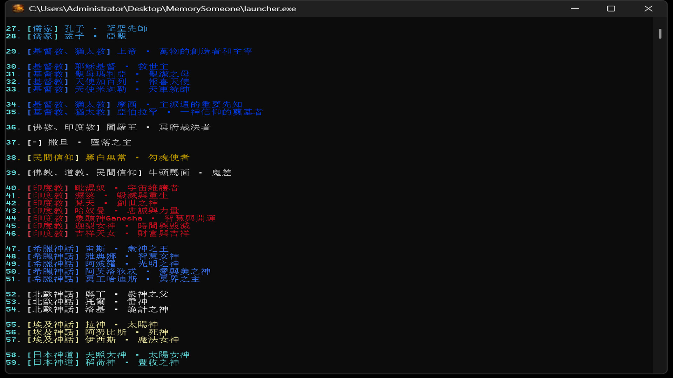Select entry 56 阿努比斯 死神

tap(105, 332)
